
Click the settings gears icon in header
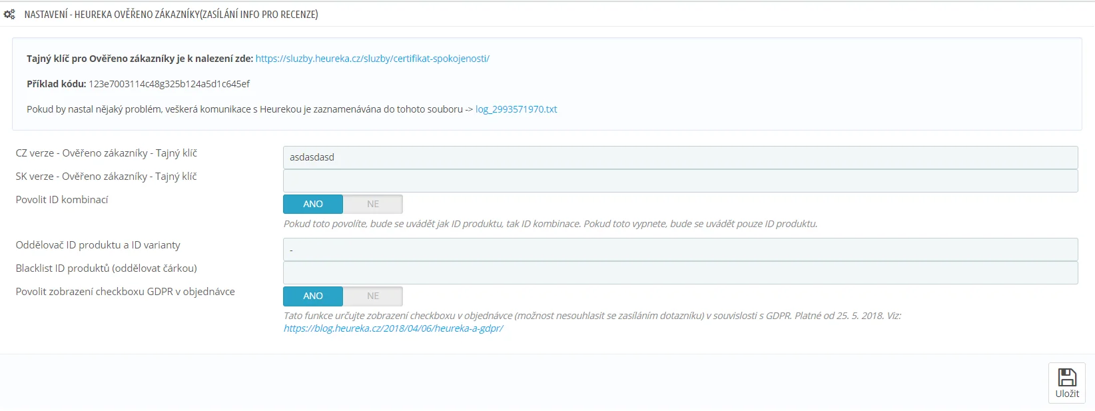[9, 14]
